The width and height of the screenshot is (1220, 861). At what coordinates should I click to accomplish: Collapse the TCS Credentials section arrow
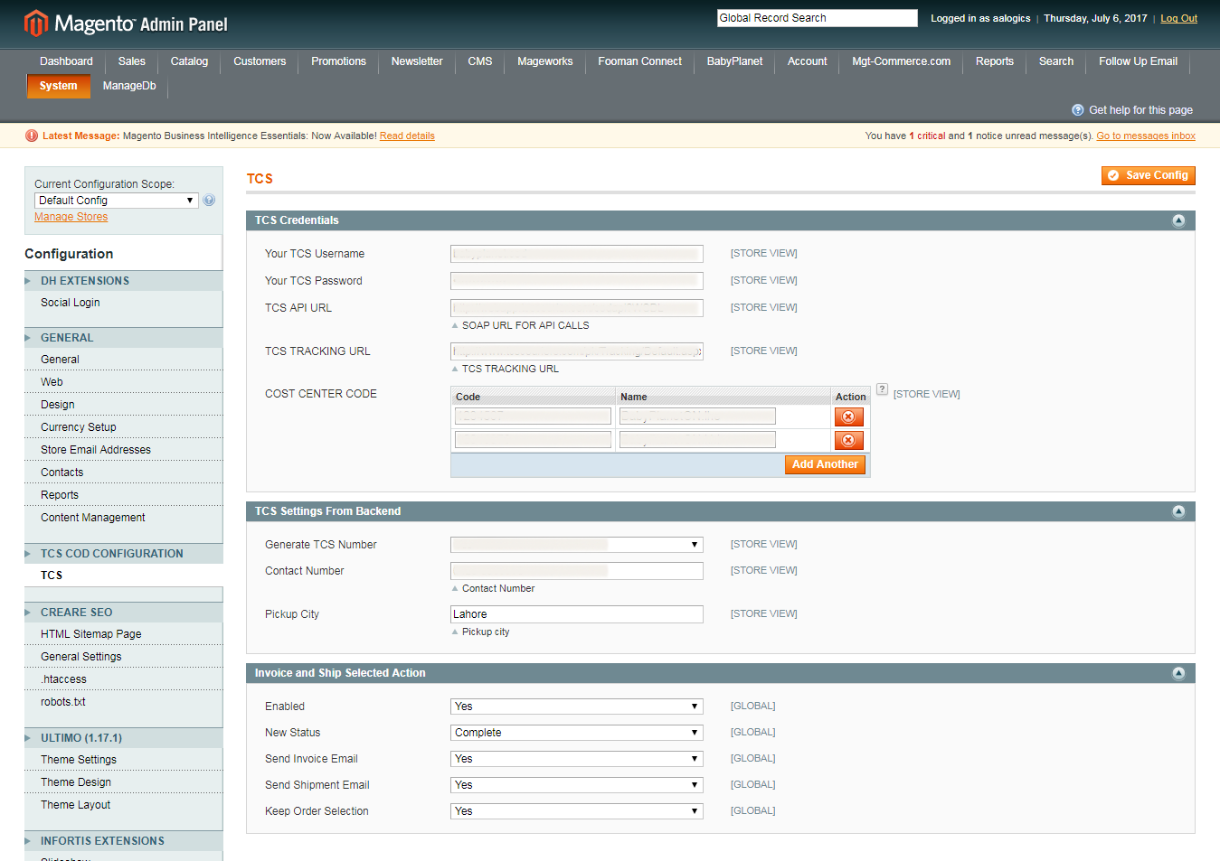point(1178,220)
